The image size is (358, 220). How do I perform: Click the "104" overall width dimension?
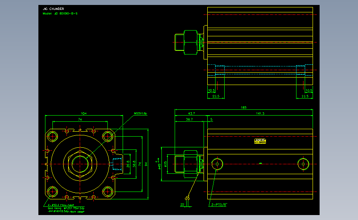pyautogui.click(x=84, y=114)
